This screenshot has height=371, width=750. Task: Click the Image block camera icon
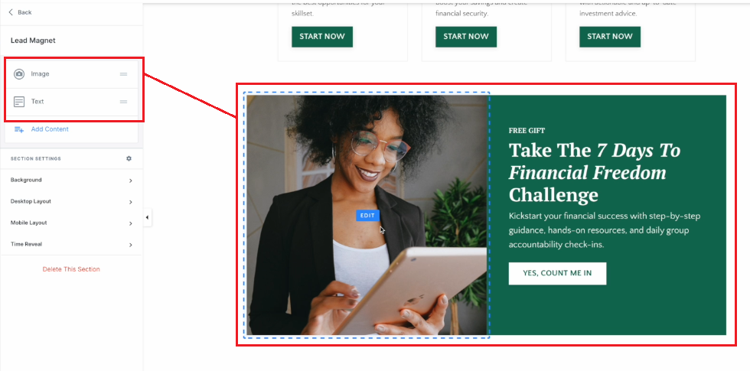point(19,74)
